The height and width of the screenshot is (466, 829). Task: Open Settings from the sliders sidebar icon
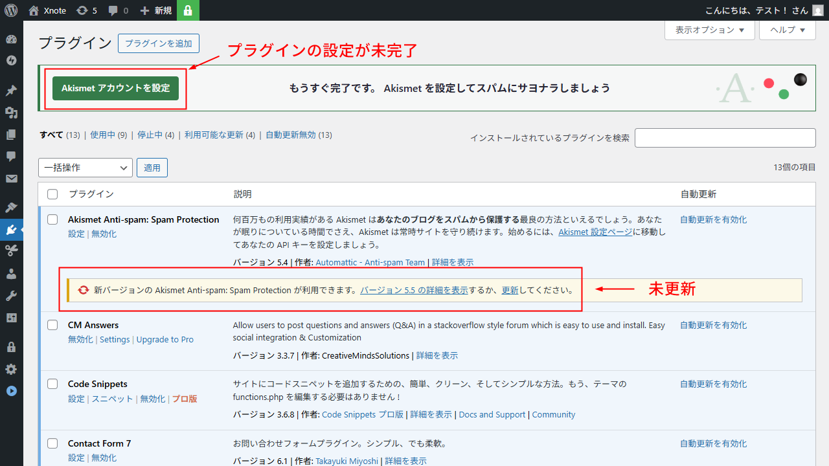click(x=11, y=318)
